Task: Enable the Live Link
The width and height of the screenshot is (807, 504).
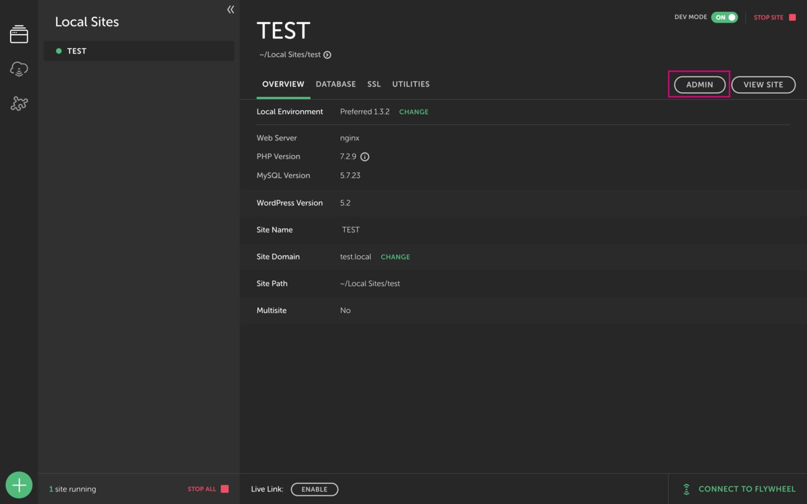Action: click(x=315, y=490)
